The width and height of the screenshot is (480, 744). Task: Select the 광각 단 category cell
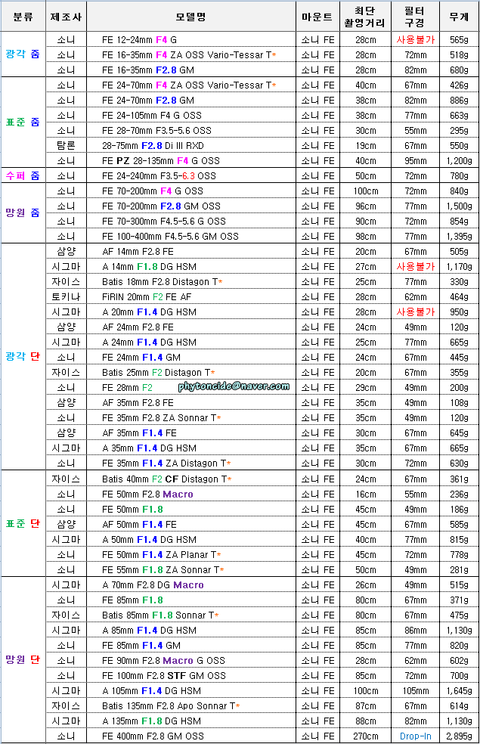point(23,357)
